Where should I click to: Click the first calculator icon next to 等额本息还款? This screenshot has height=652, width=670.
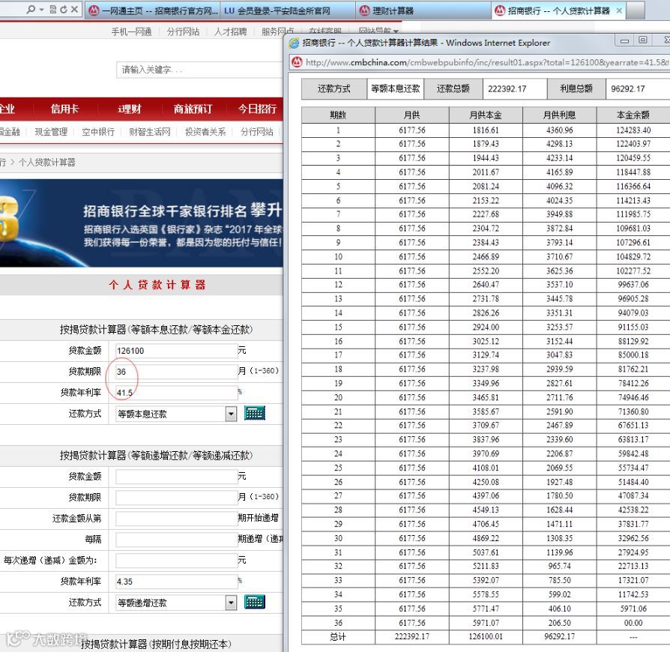coord(255,413)
